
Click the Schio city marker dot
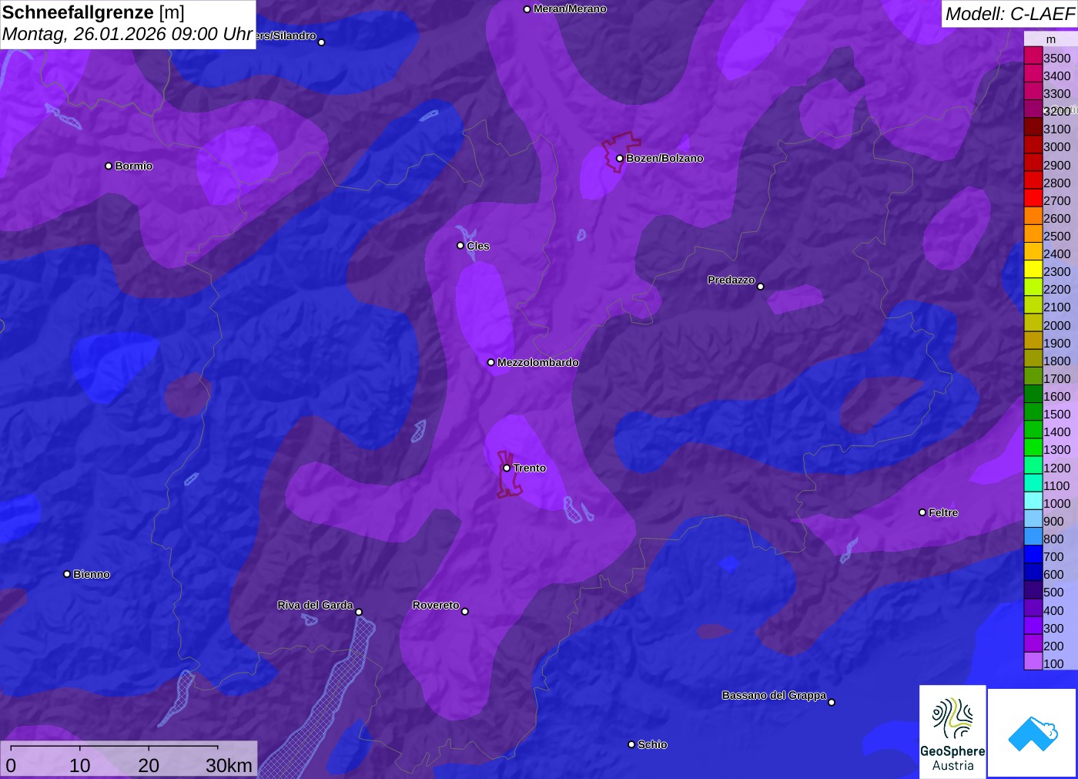631,744
